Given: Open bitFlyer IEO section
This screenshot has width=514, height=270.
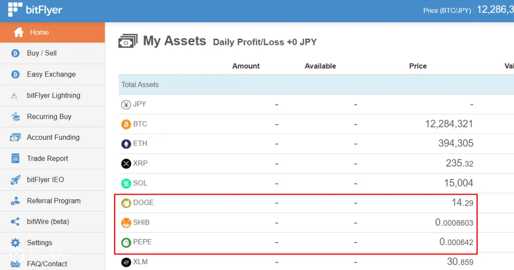Looking at the screenshot, I should pyautogui.click(x=52, y=180).
